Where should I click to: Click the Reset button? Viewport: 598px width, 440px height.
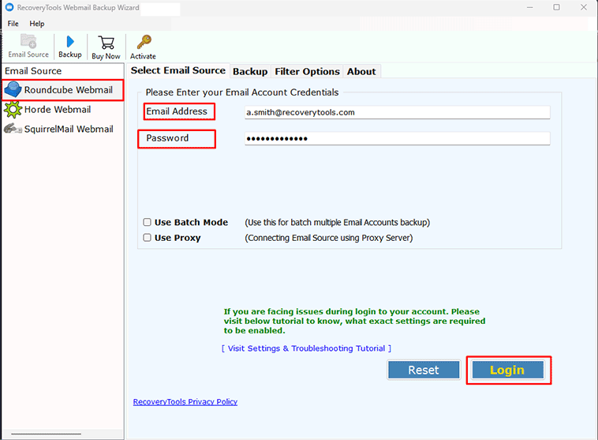click(424, 370)
